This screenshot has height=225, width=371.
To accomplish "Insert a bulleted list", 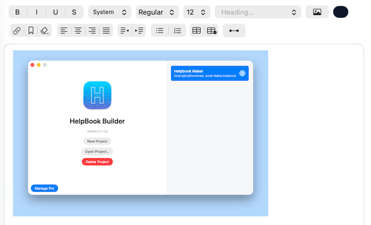I will [x=160, y=31].
